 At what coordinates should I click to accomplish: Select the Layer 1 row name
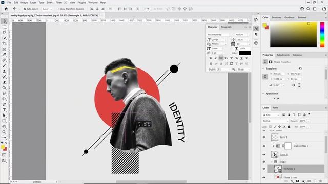click(283, 137)
